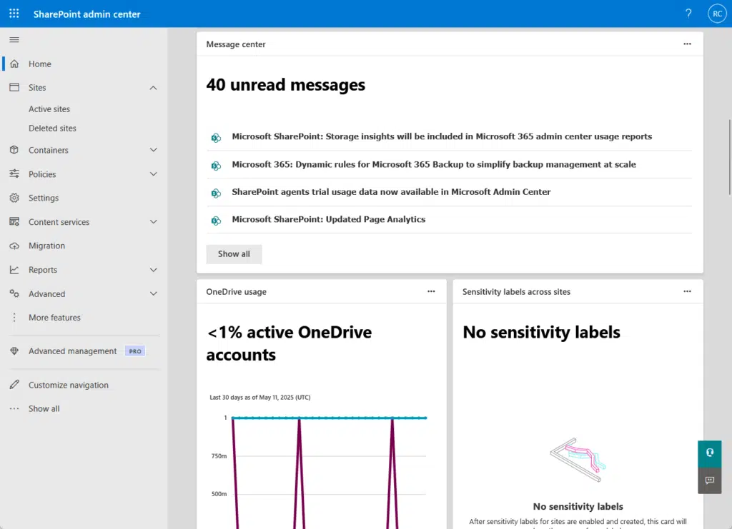Click SharePoint admin center title
The image size is (732, 529).
pyautogui.click(x=86, y=14)
